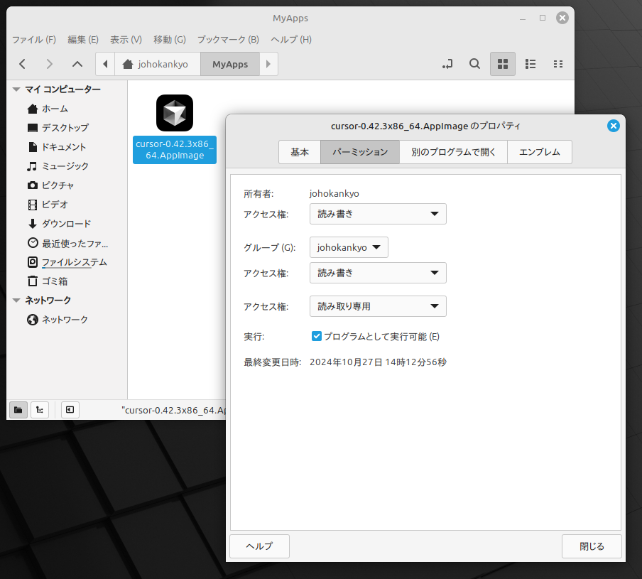This screenshot has width=642, height=579.
Task: Open the ブックマーク (B) menu
Action: tap(227, 39)
